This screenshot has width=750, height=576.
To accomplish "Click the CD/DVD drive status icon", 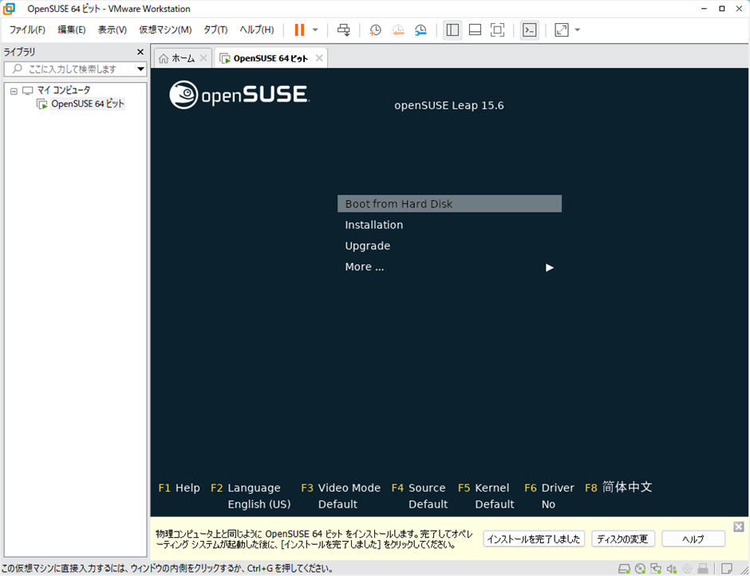I will pyautogui.click(x=640, y=569).
